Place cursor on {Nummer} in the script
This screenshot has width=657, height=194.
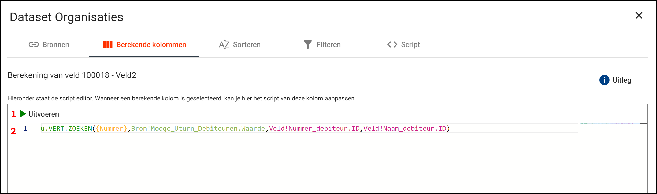coord(111,129)
